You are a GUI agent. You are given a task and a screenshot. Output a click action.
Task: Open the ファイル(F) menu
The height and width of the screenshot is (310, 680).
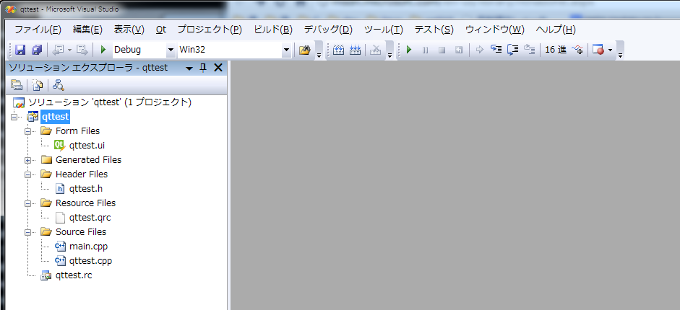38,30
